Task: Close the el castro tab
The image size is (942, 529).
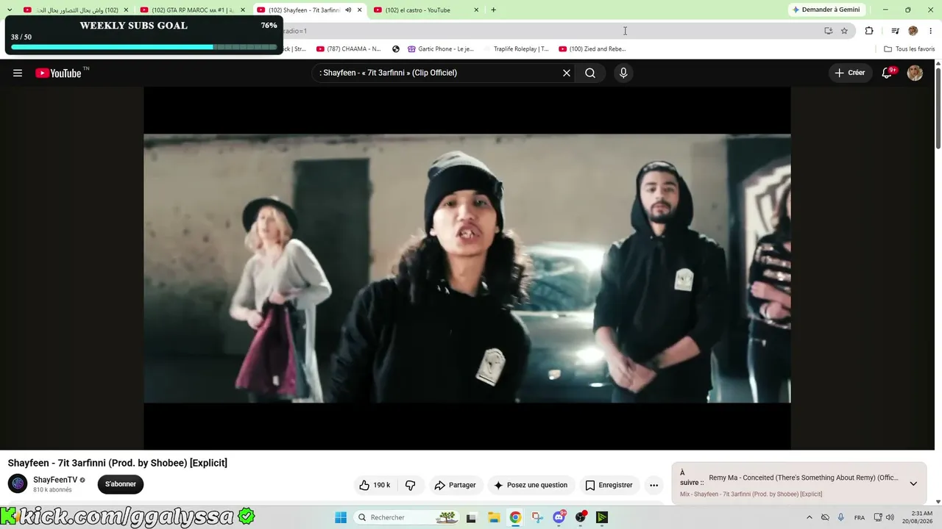Action: [x=476, y=10]
